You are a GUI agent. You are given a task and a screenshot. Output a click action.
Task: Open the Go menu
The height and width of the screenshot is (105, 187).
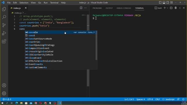click(x=40, y=3)
